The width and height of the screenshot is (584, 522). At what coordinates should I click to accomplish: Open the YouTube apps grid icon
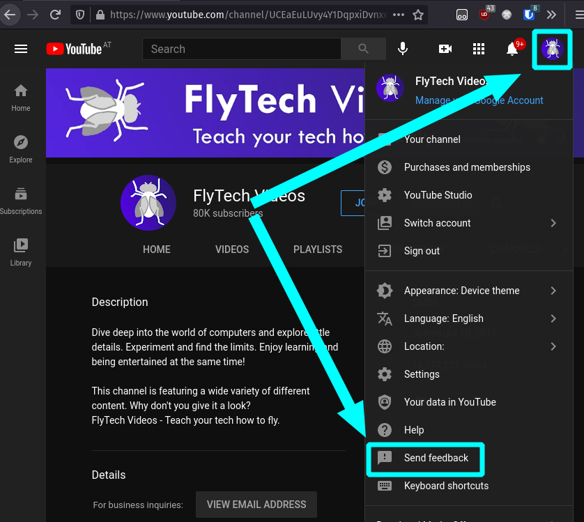tap(479, 49)
